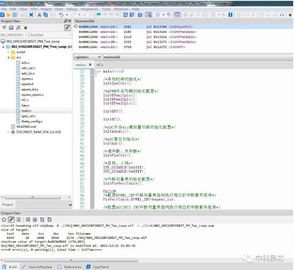This screenshot has width=294, height=270.
Task: Open the Debug menu
Action: click(72, 9)
